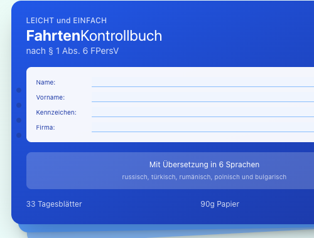Click the Kennzeichen input line
Viewport: 314px width, 238px height.
click(203, 113)
